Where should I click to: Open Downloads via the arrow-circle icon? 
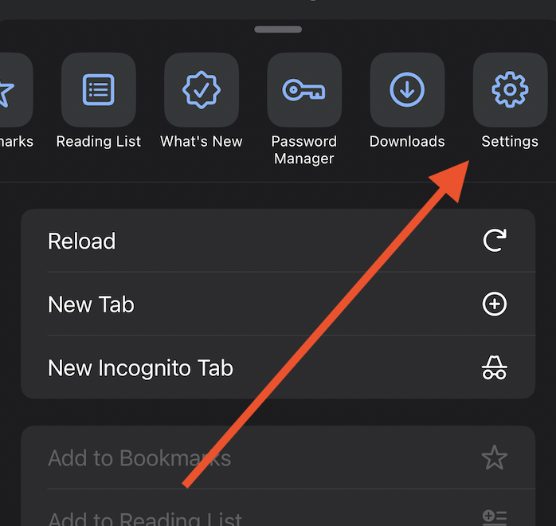coord(407,90)
